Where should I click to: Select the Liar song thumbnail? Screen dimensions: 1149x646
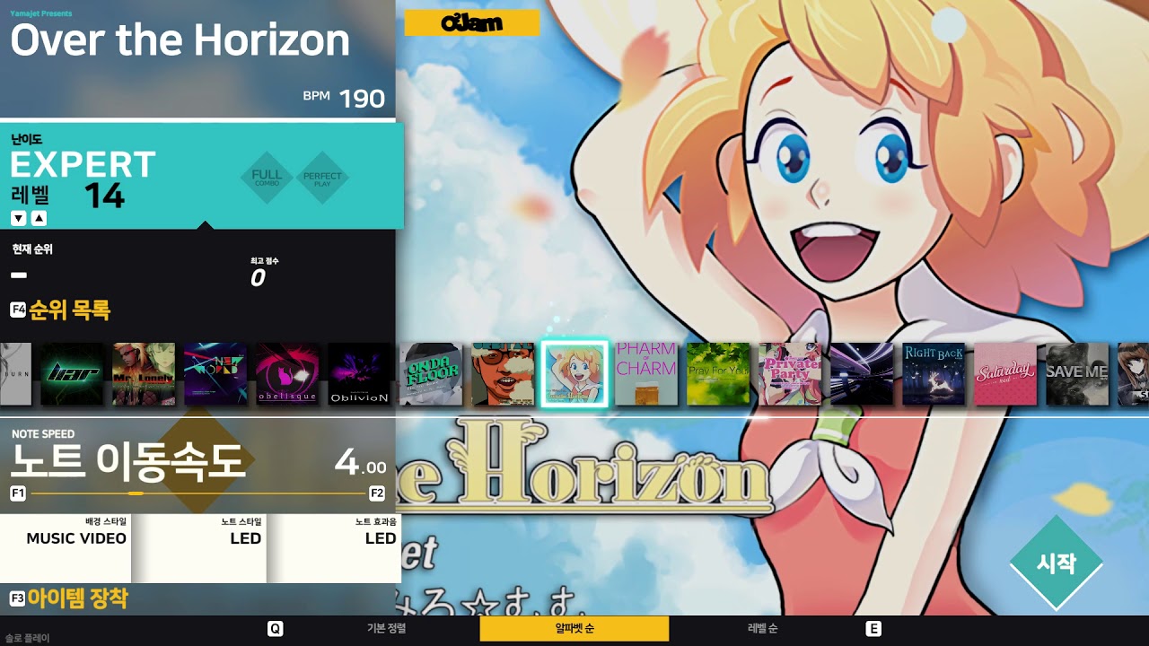click(x=72, y=374)
